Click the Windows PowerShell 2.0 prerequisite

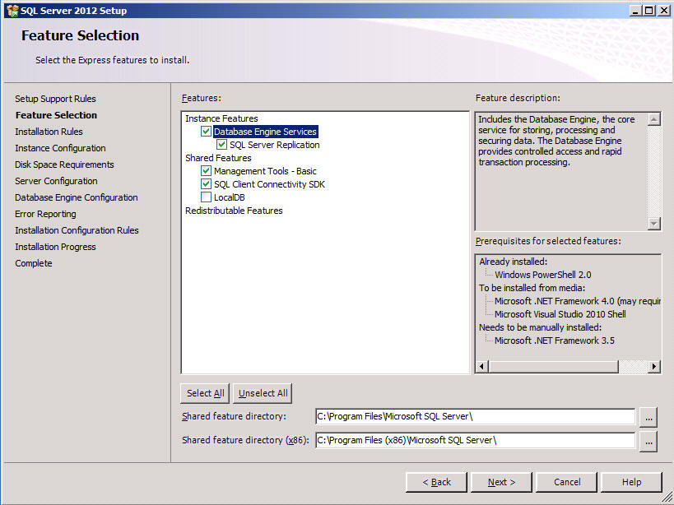543,275
